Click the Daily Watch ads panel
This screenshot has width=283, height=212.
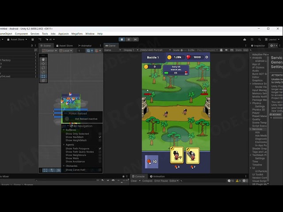176,70
